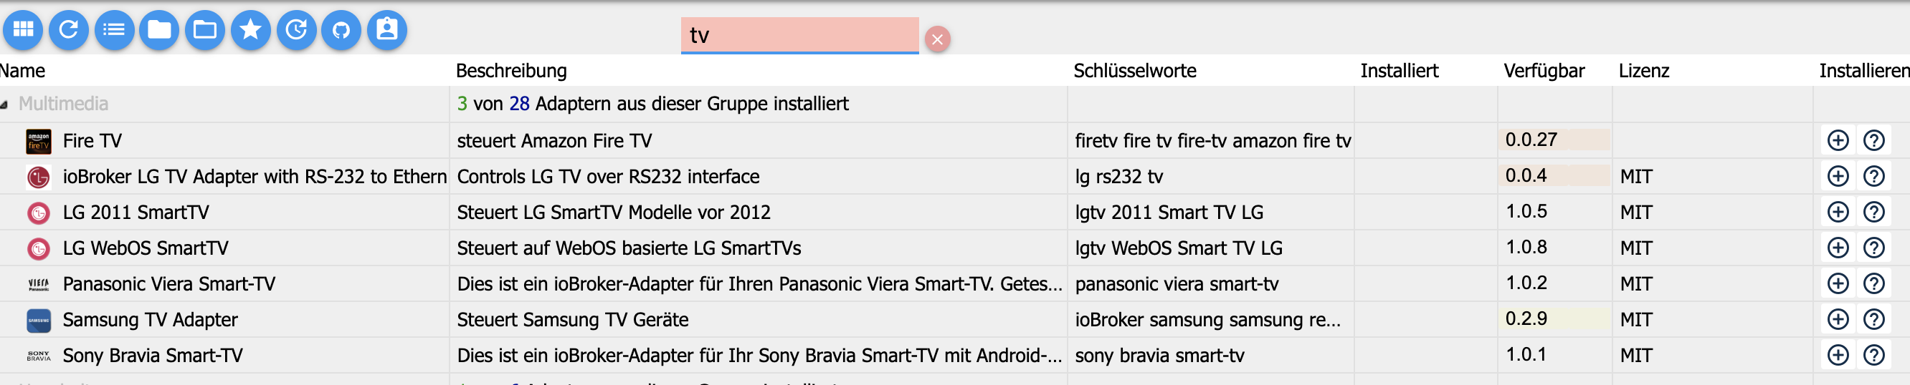Viewport: 1910px width, 385px height.
Task: Click the filled folder toolbar button
Action: pos(159,29)
